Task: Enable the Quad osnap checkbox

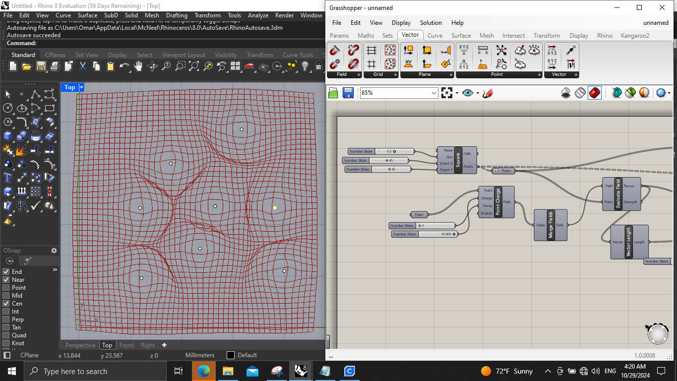Action: coord(6,335)
